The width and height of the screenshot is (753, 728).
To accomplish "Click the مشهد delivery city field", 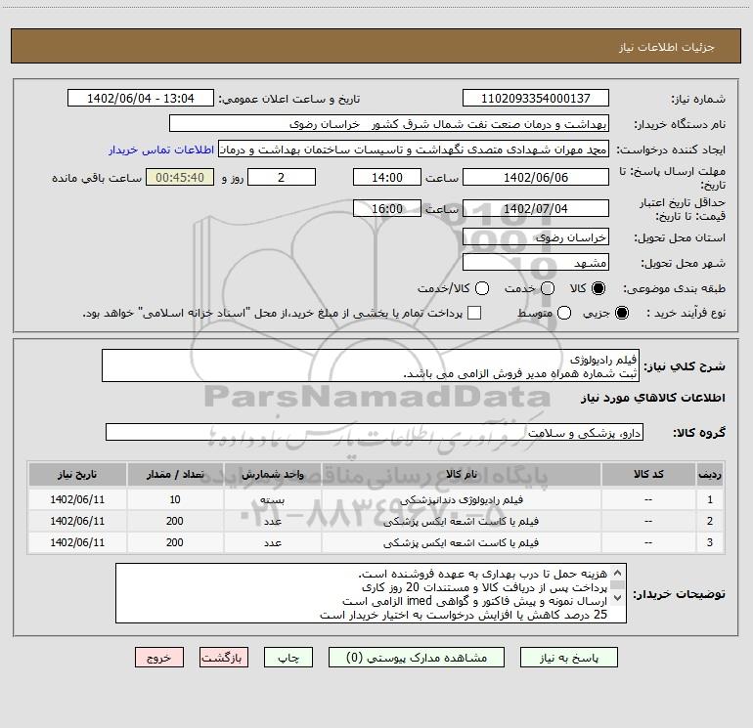I will click(536, 262).
